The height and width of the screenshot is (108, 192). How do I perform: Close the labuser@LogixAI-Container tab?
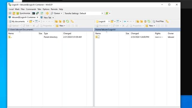[37, 17]
